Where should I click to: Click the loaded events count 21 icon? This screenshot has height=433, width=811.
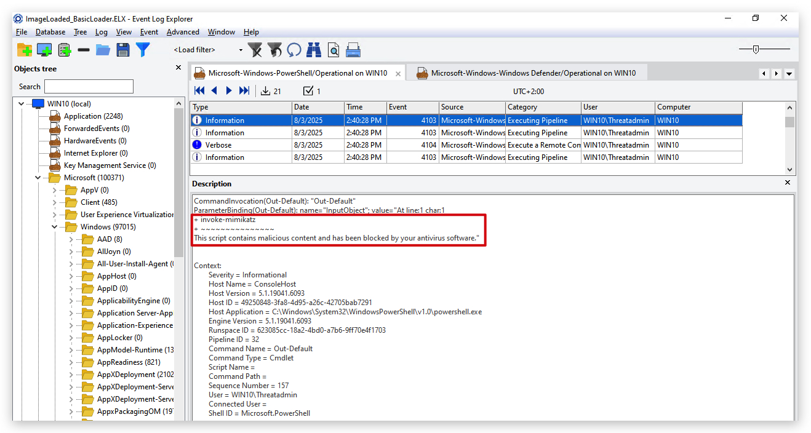click(265, 91)
